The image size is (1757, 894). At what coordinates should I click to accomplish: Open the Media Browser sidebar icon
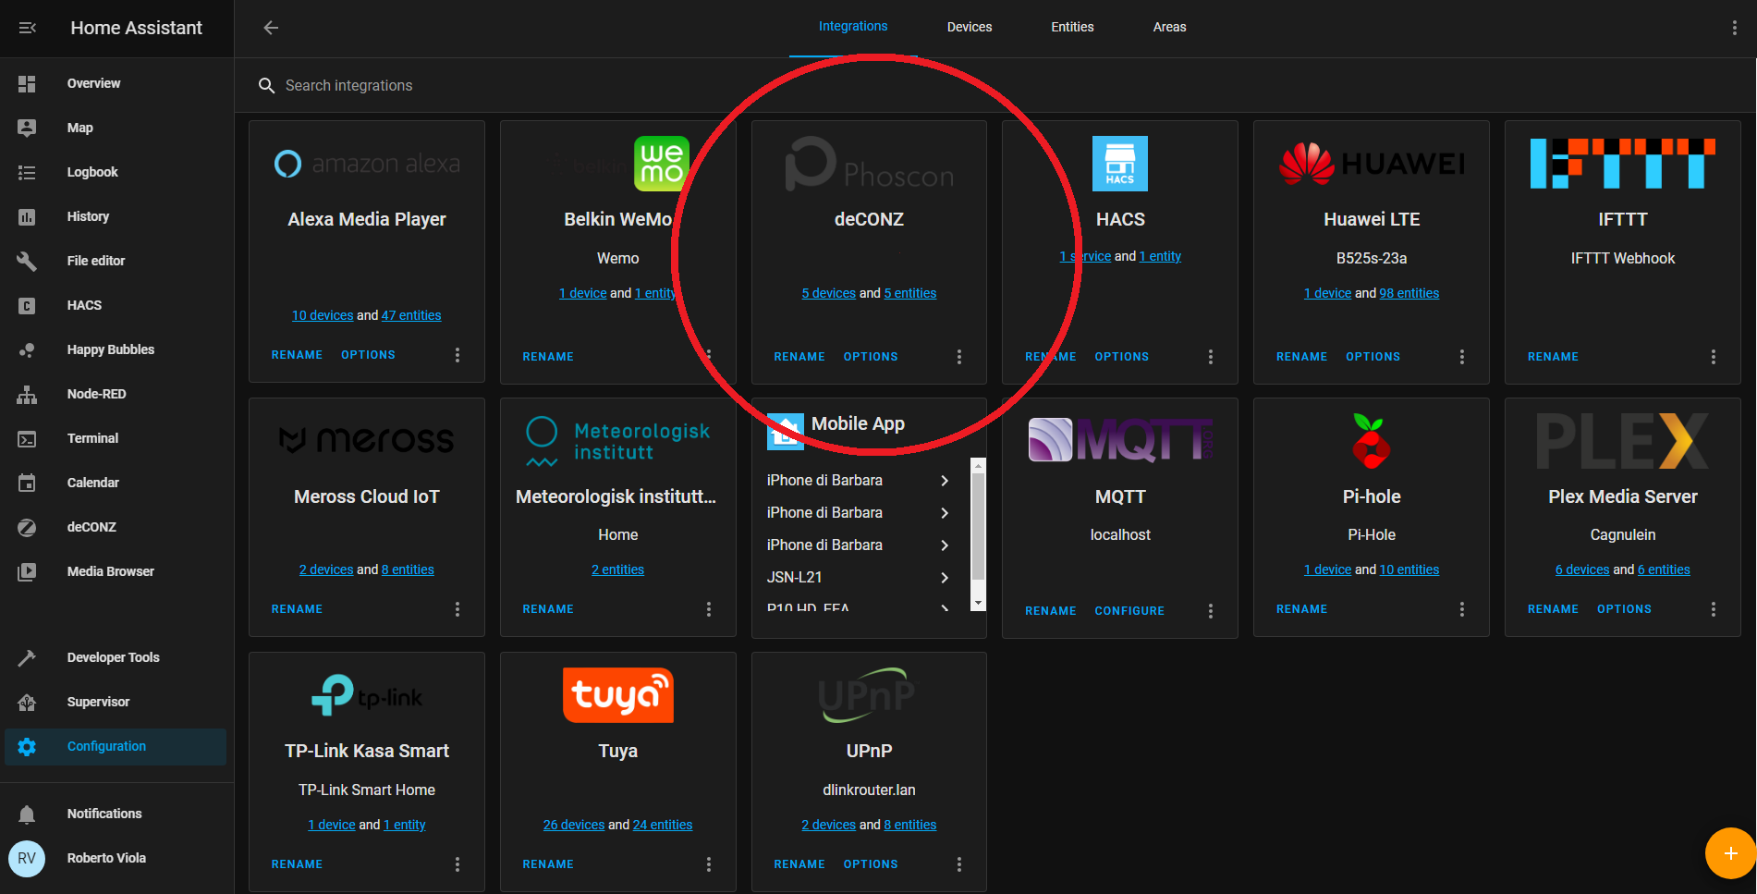pyautogui.click(x=27, y=571)
